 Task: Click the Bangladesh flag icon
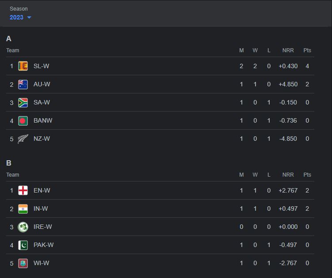tap(23, 120)
